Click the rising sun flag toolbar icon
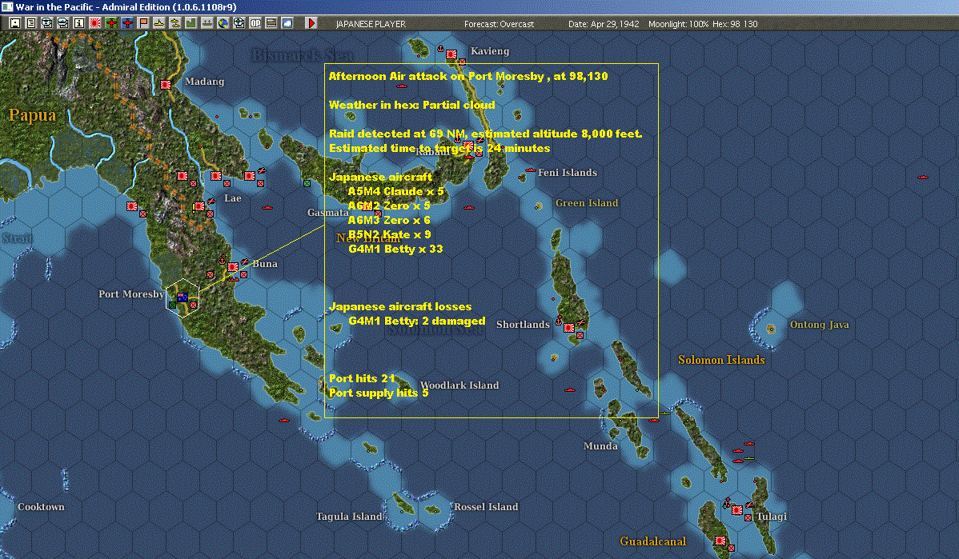The image size is (959, 559). tap(94, 23)
